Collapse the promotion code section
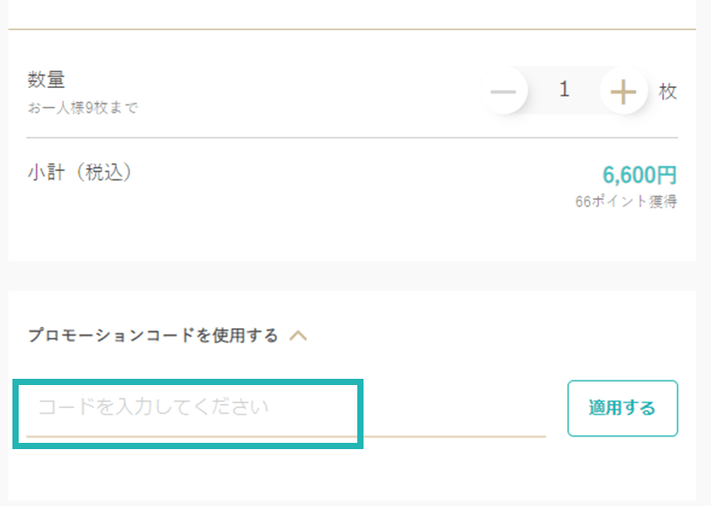Image resolution: width=711 pixels, height=506 pixels. coord(299,336)
